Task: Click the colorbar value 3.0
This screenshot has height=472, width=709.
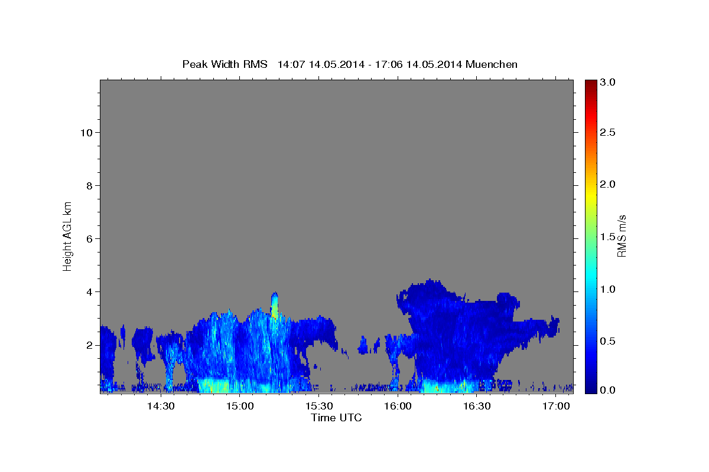Action: [609, 82]
